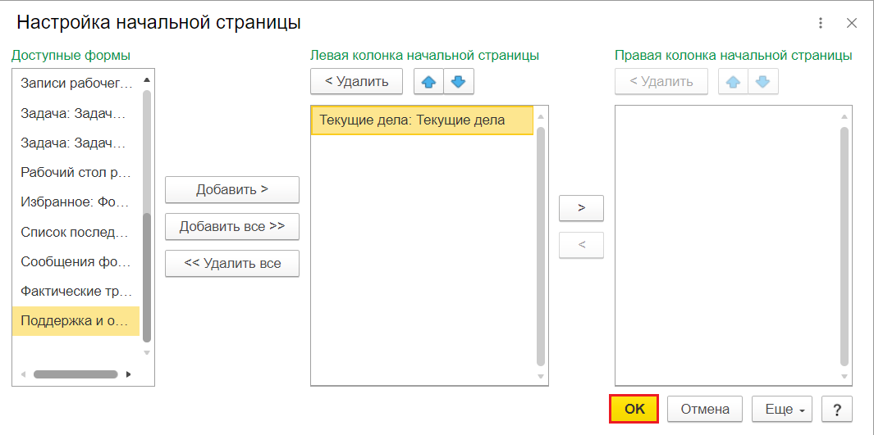
Task: Click the kebab menu icon in title bar
Action: tap(820, 24)
